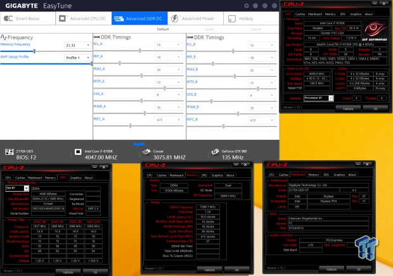This screenshot has height=276, width=393.
Task: Click the Cancel button
Action: pyautogui.click(x=256, y=29)
